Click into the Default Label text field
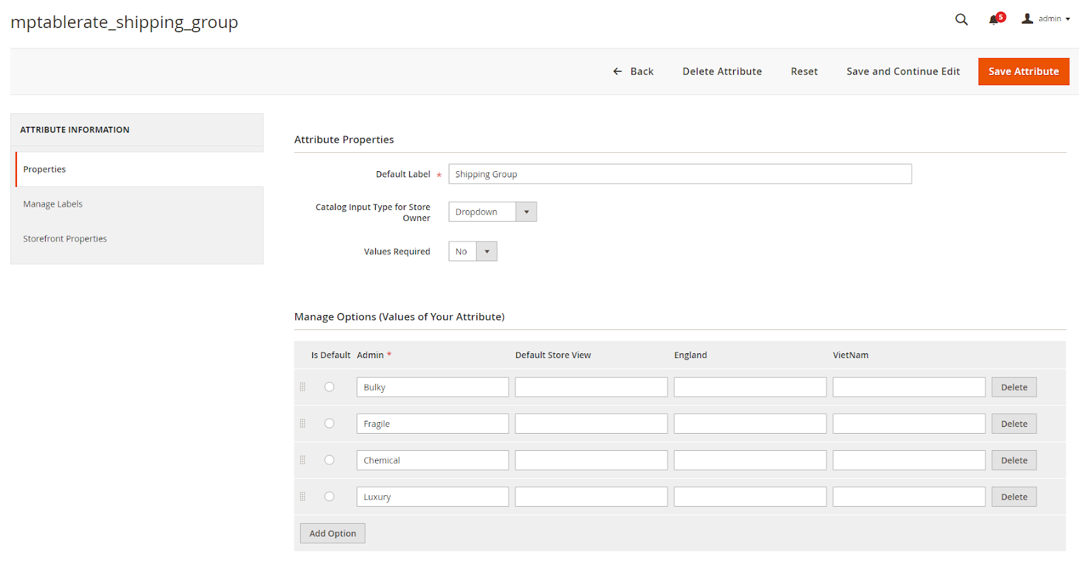1091x564 pixels. pyautogui.click(x=679, y=175)
